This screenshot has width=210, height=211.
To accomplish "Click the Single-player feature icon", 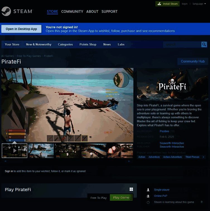I will click(x=148, y=190).
